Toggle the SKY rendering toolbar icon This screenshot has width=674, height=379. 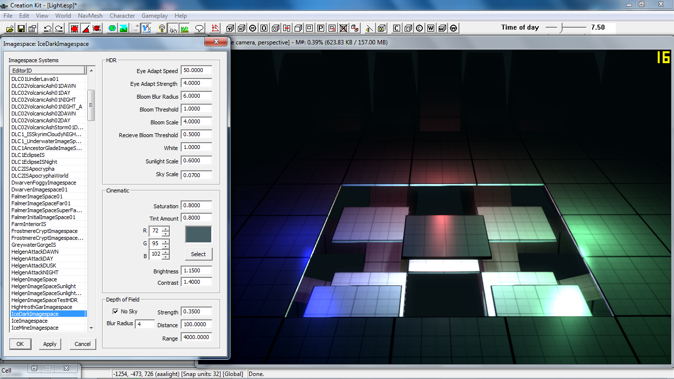(173, 28)
